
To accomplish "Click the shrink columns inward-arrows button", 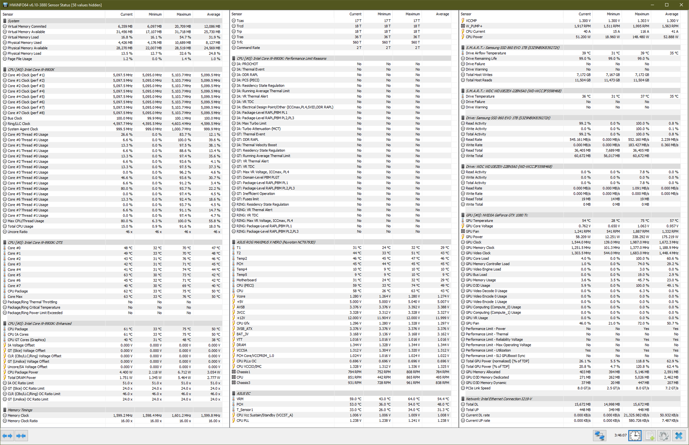I will click(x=21, y=436).
